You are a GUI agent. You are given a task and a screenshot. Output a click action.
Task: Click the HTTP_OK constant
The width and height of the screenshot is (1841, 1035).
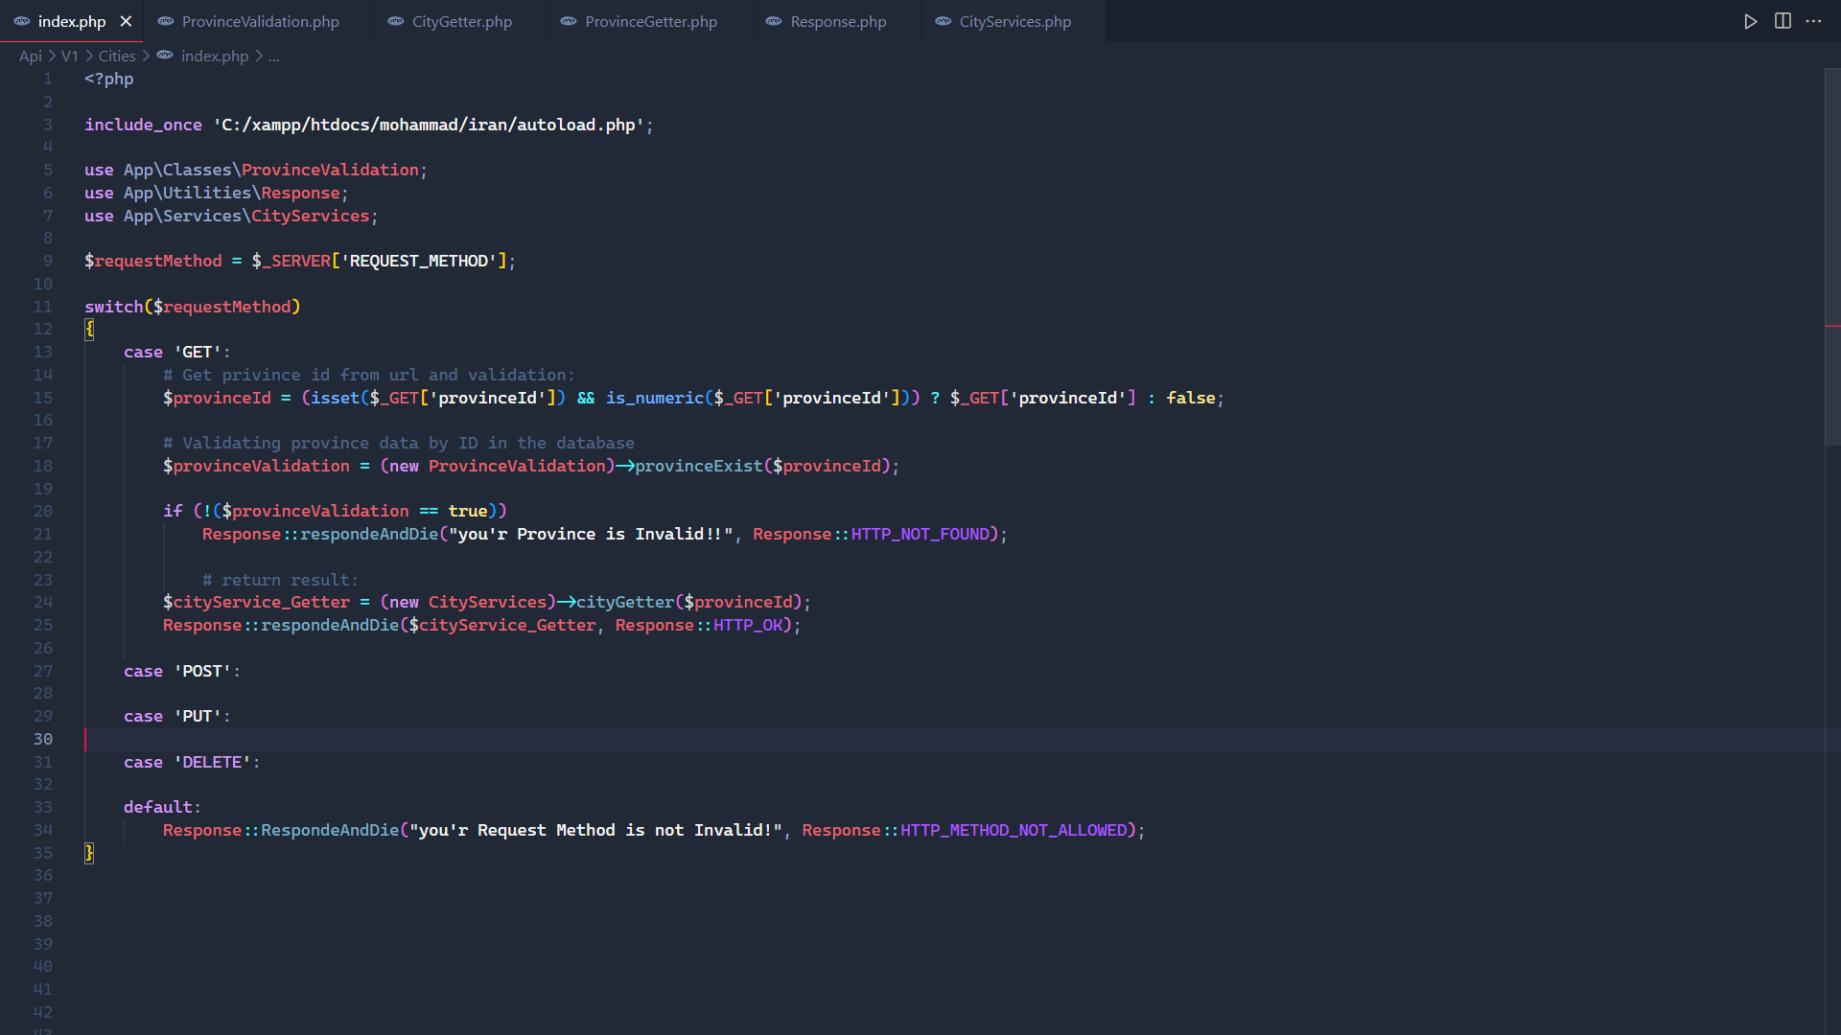748,625
